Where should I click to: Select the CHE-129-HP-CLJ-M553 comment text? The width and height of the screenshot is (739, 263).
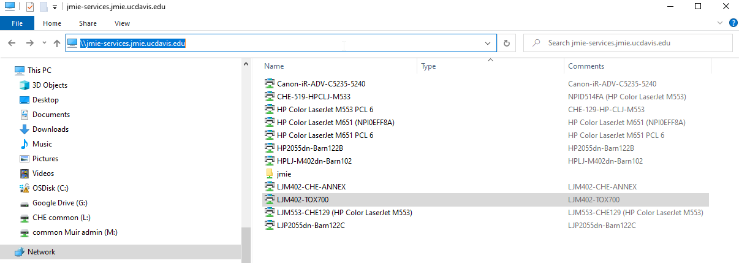(x=606, y=109)
